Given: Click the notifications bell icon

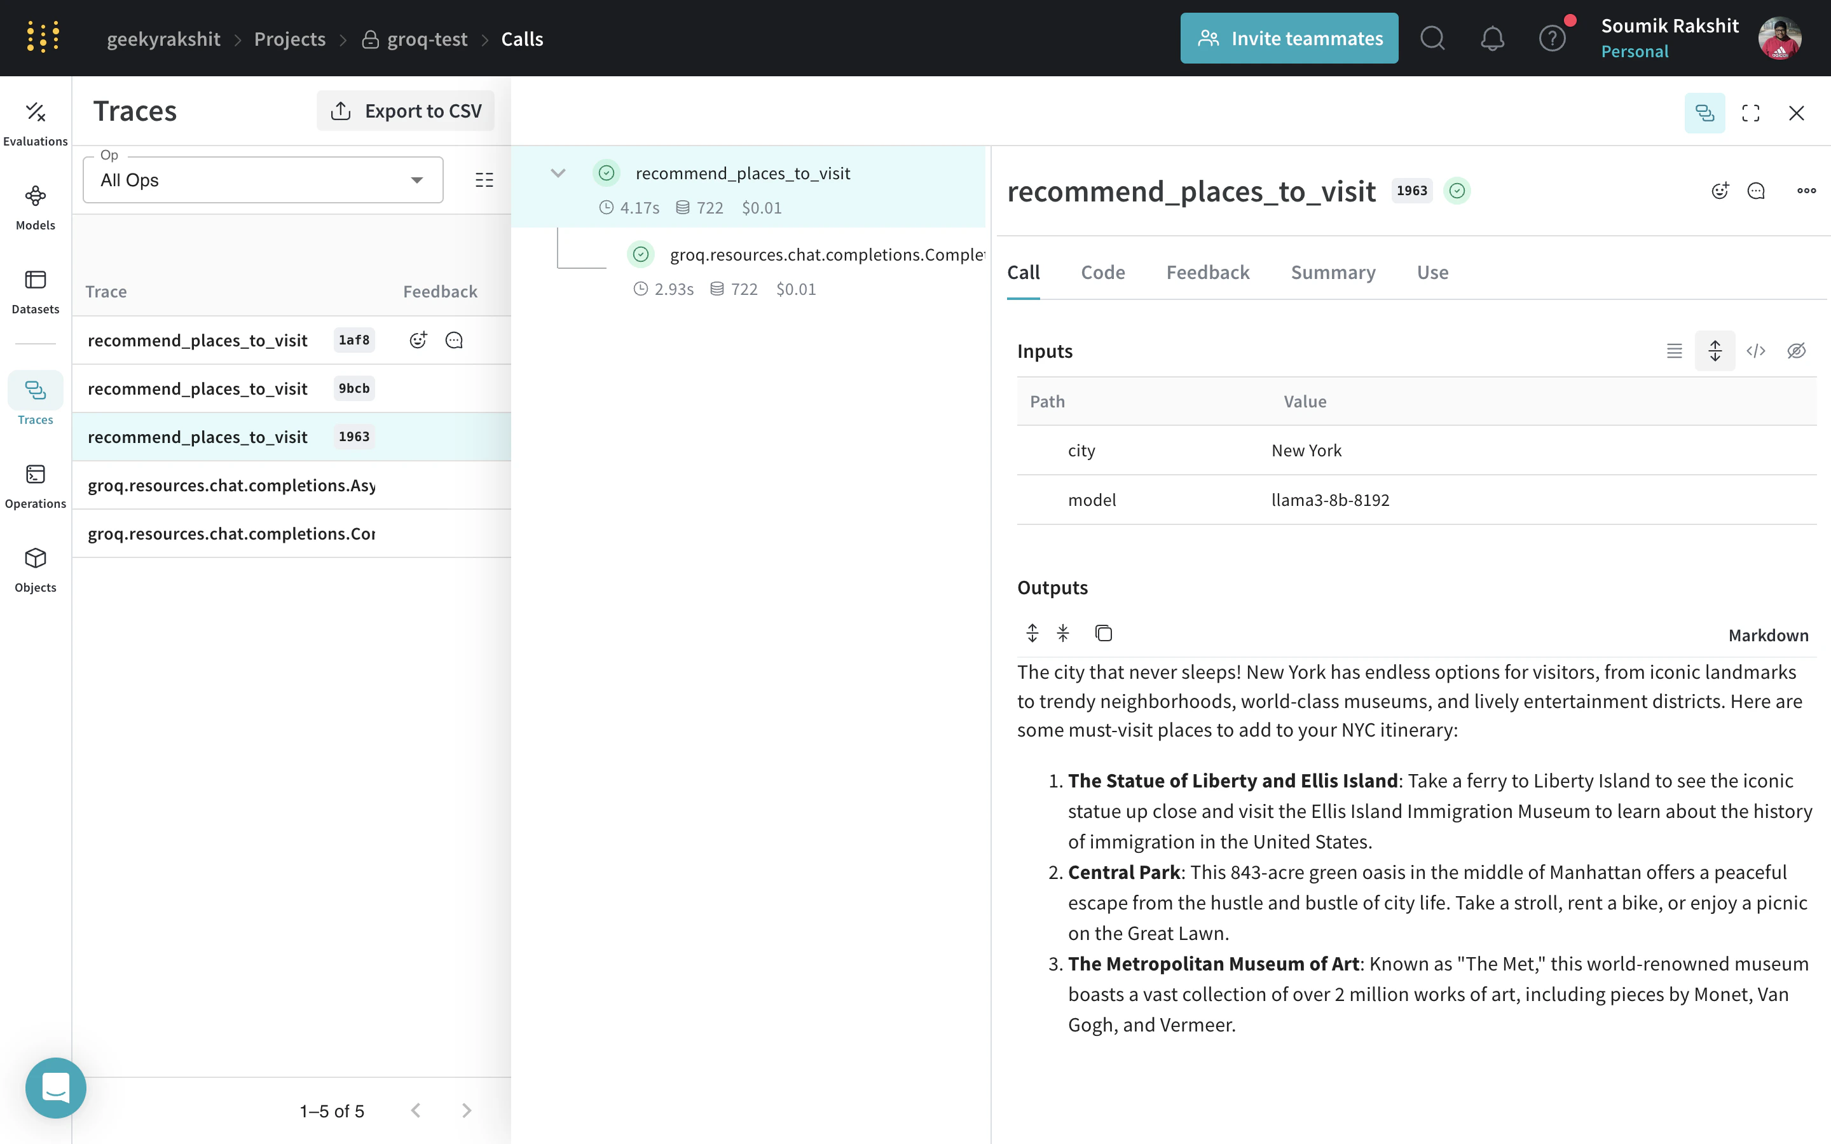Looking at the screenshot, I should pos(1492,39).
